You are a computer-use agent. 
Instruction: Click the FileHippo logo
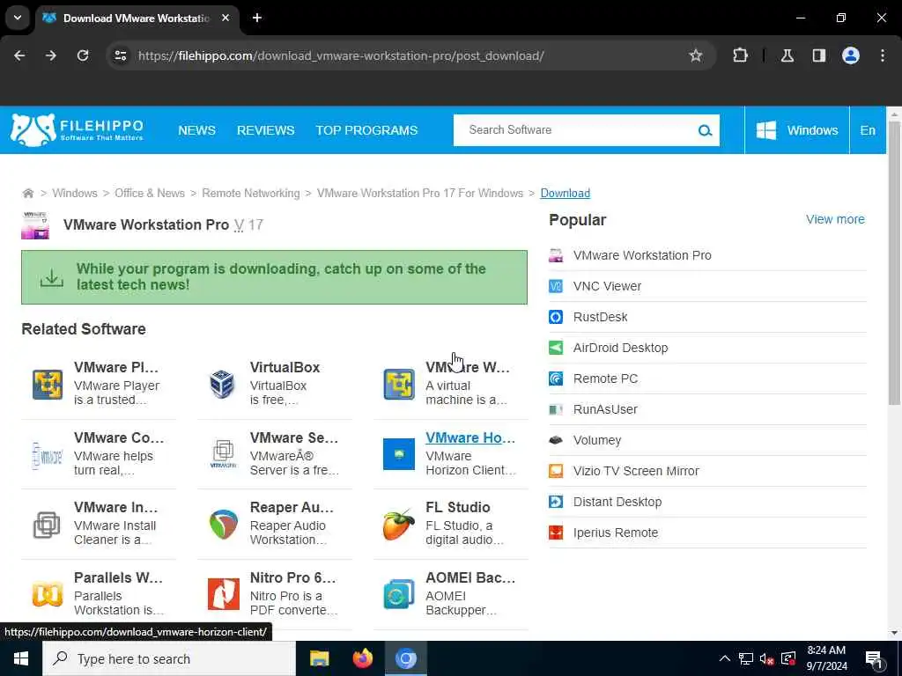point(77,130)
